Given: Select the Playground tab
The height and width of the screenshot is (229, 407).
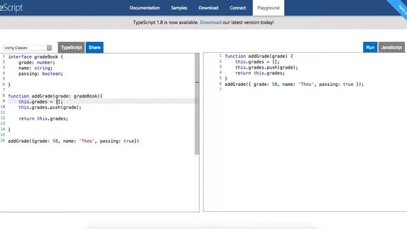Looking at the screenshot, I should [268, 8].
